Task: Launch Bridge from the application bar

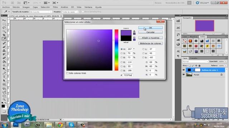Action: coord(13,3)
